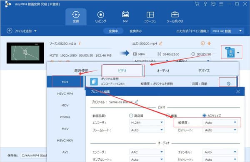The width and height of the screenshot is (250, 162).
Task: Select the 最近使用 tab
Action: pos(81,71)
